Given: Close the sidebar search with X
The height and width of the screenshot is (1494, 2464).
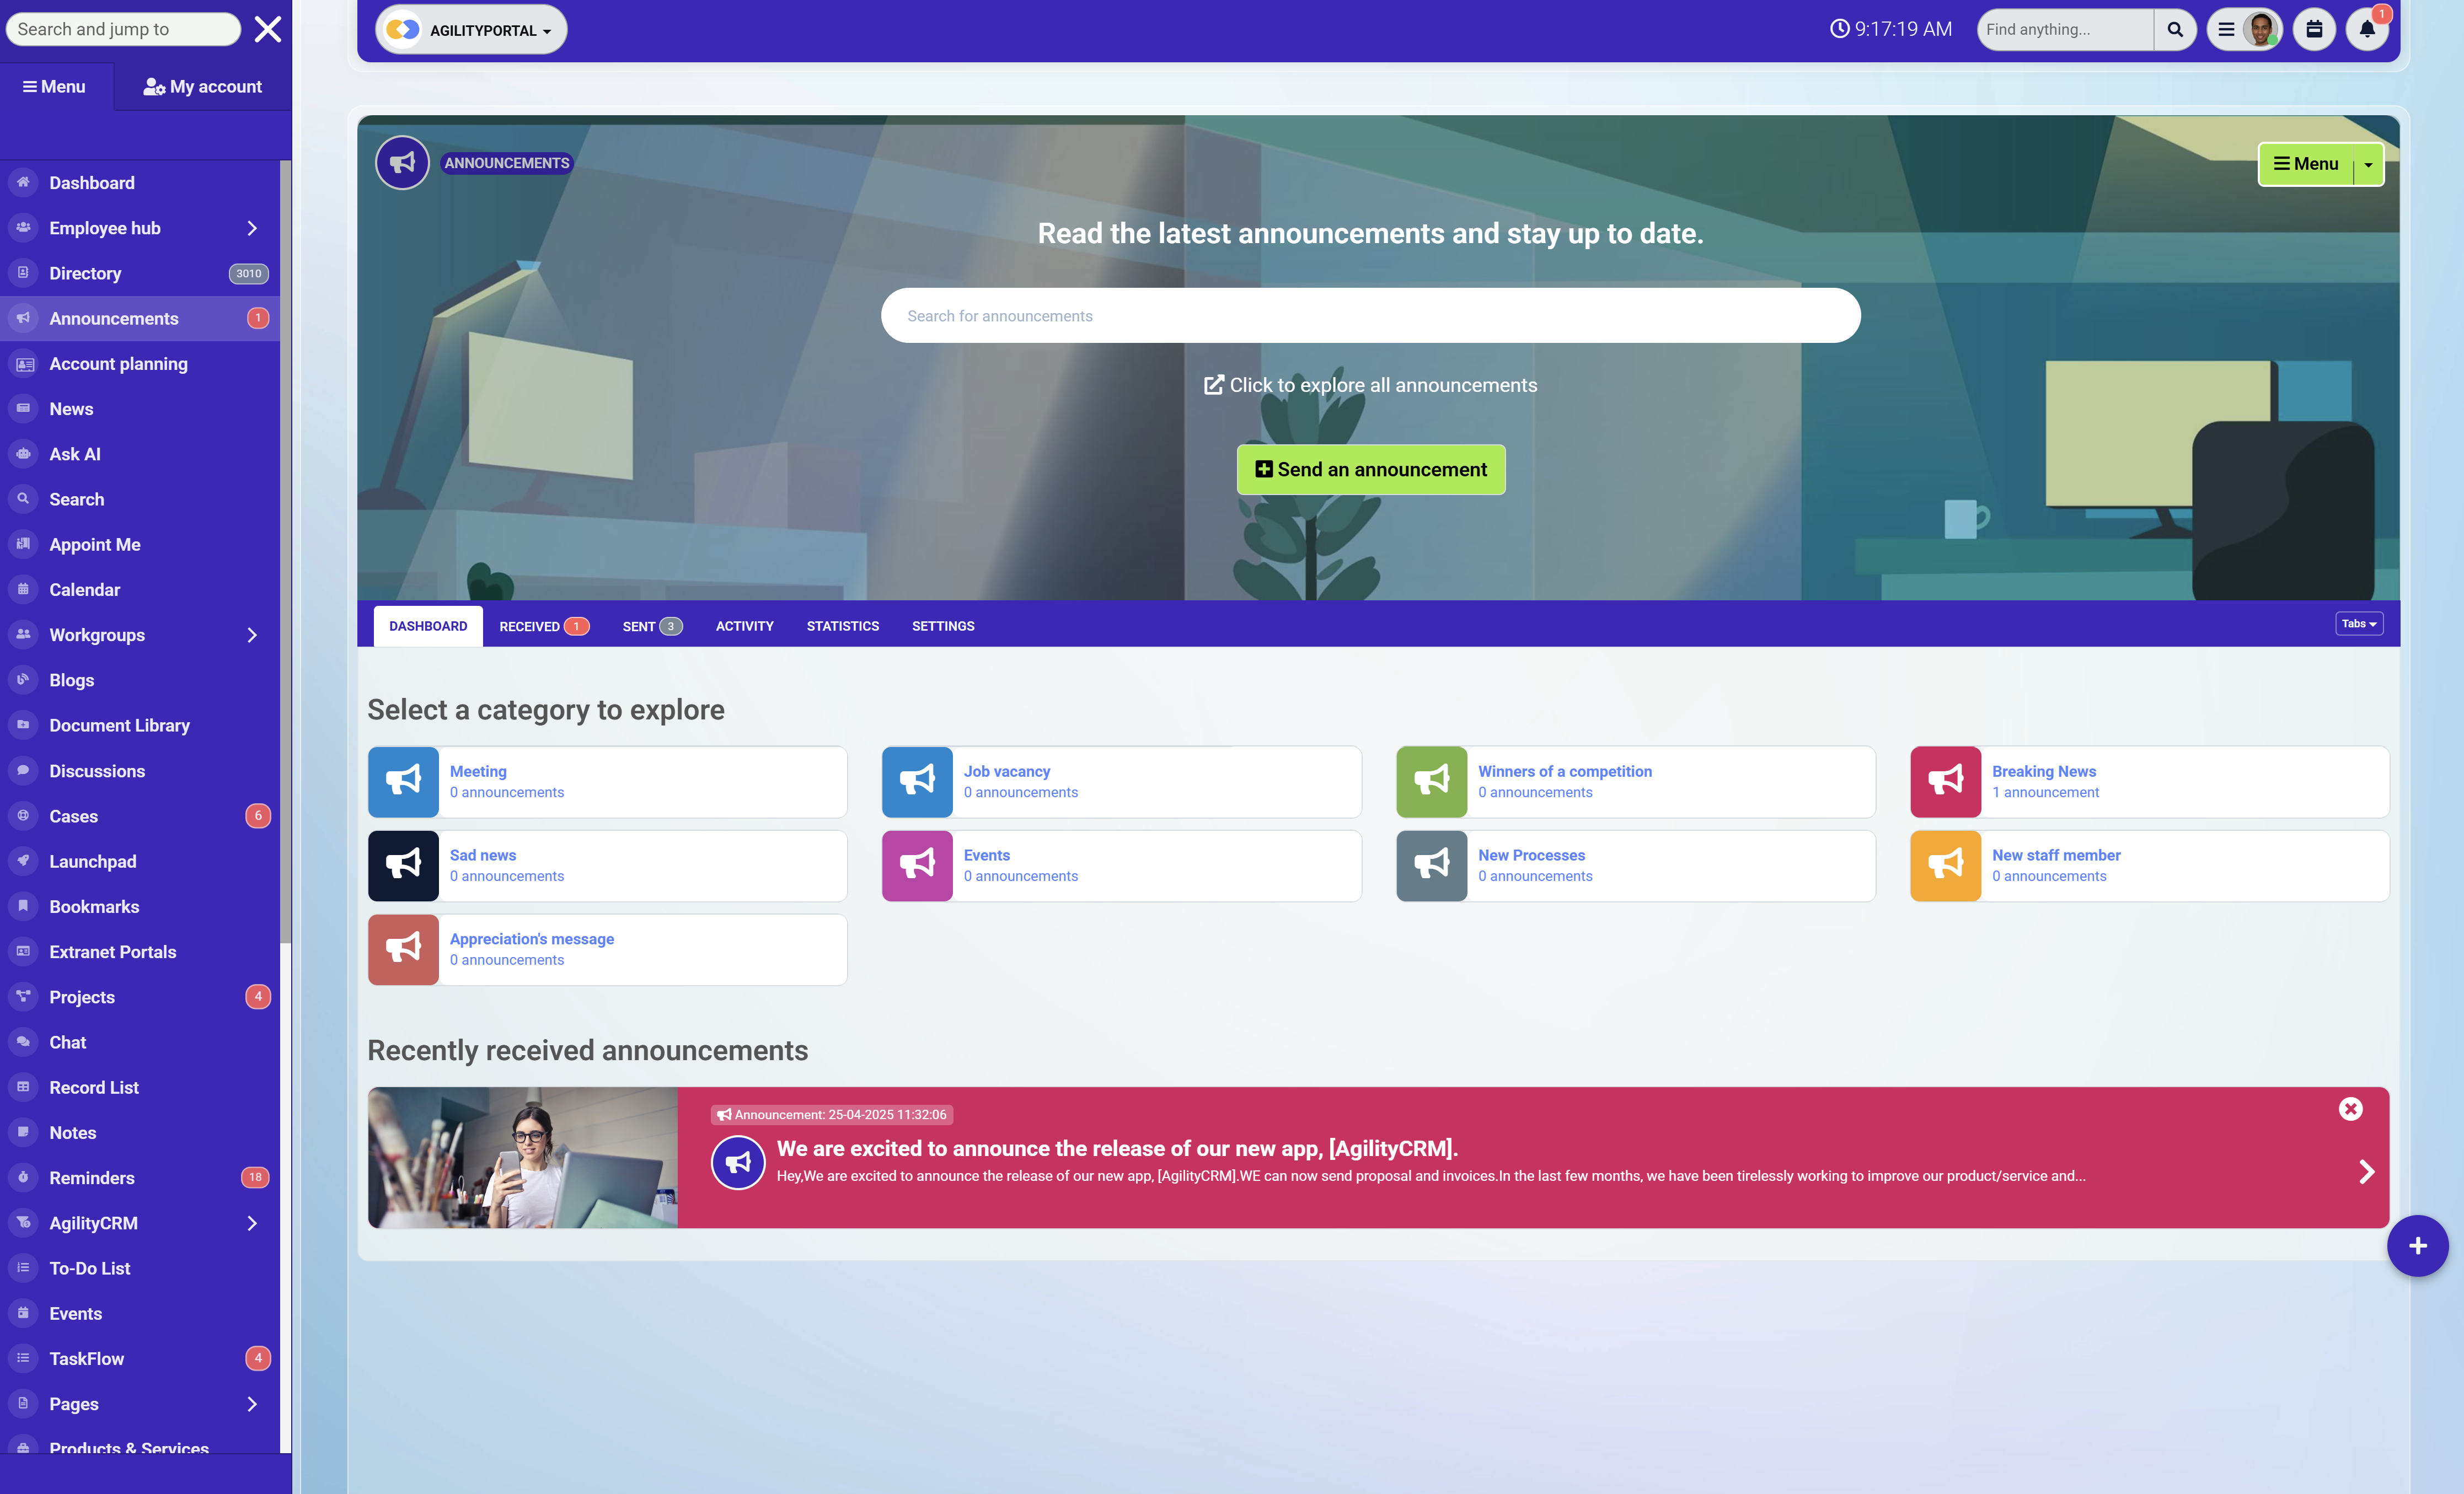Looking at the screenshot, I should [x=267, y=29].
